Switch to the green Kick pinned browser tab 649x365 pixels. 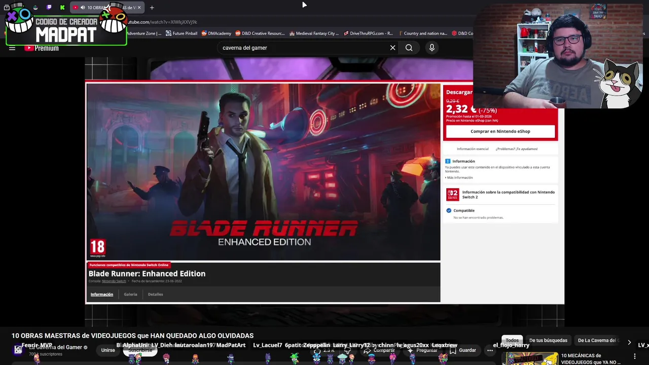point(62,7)
